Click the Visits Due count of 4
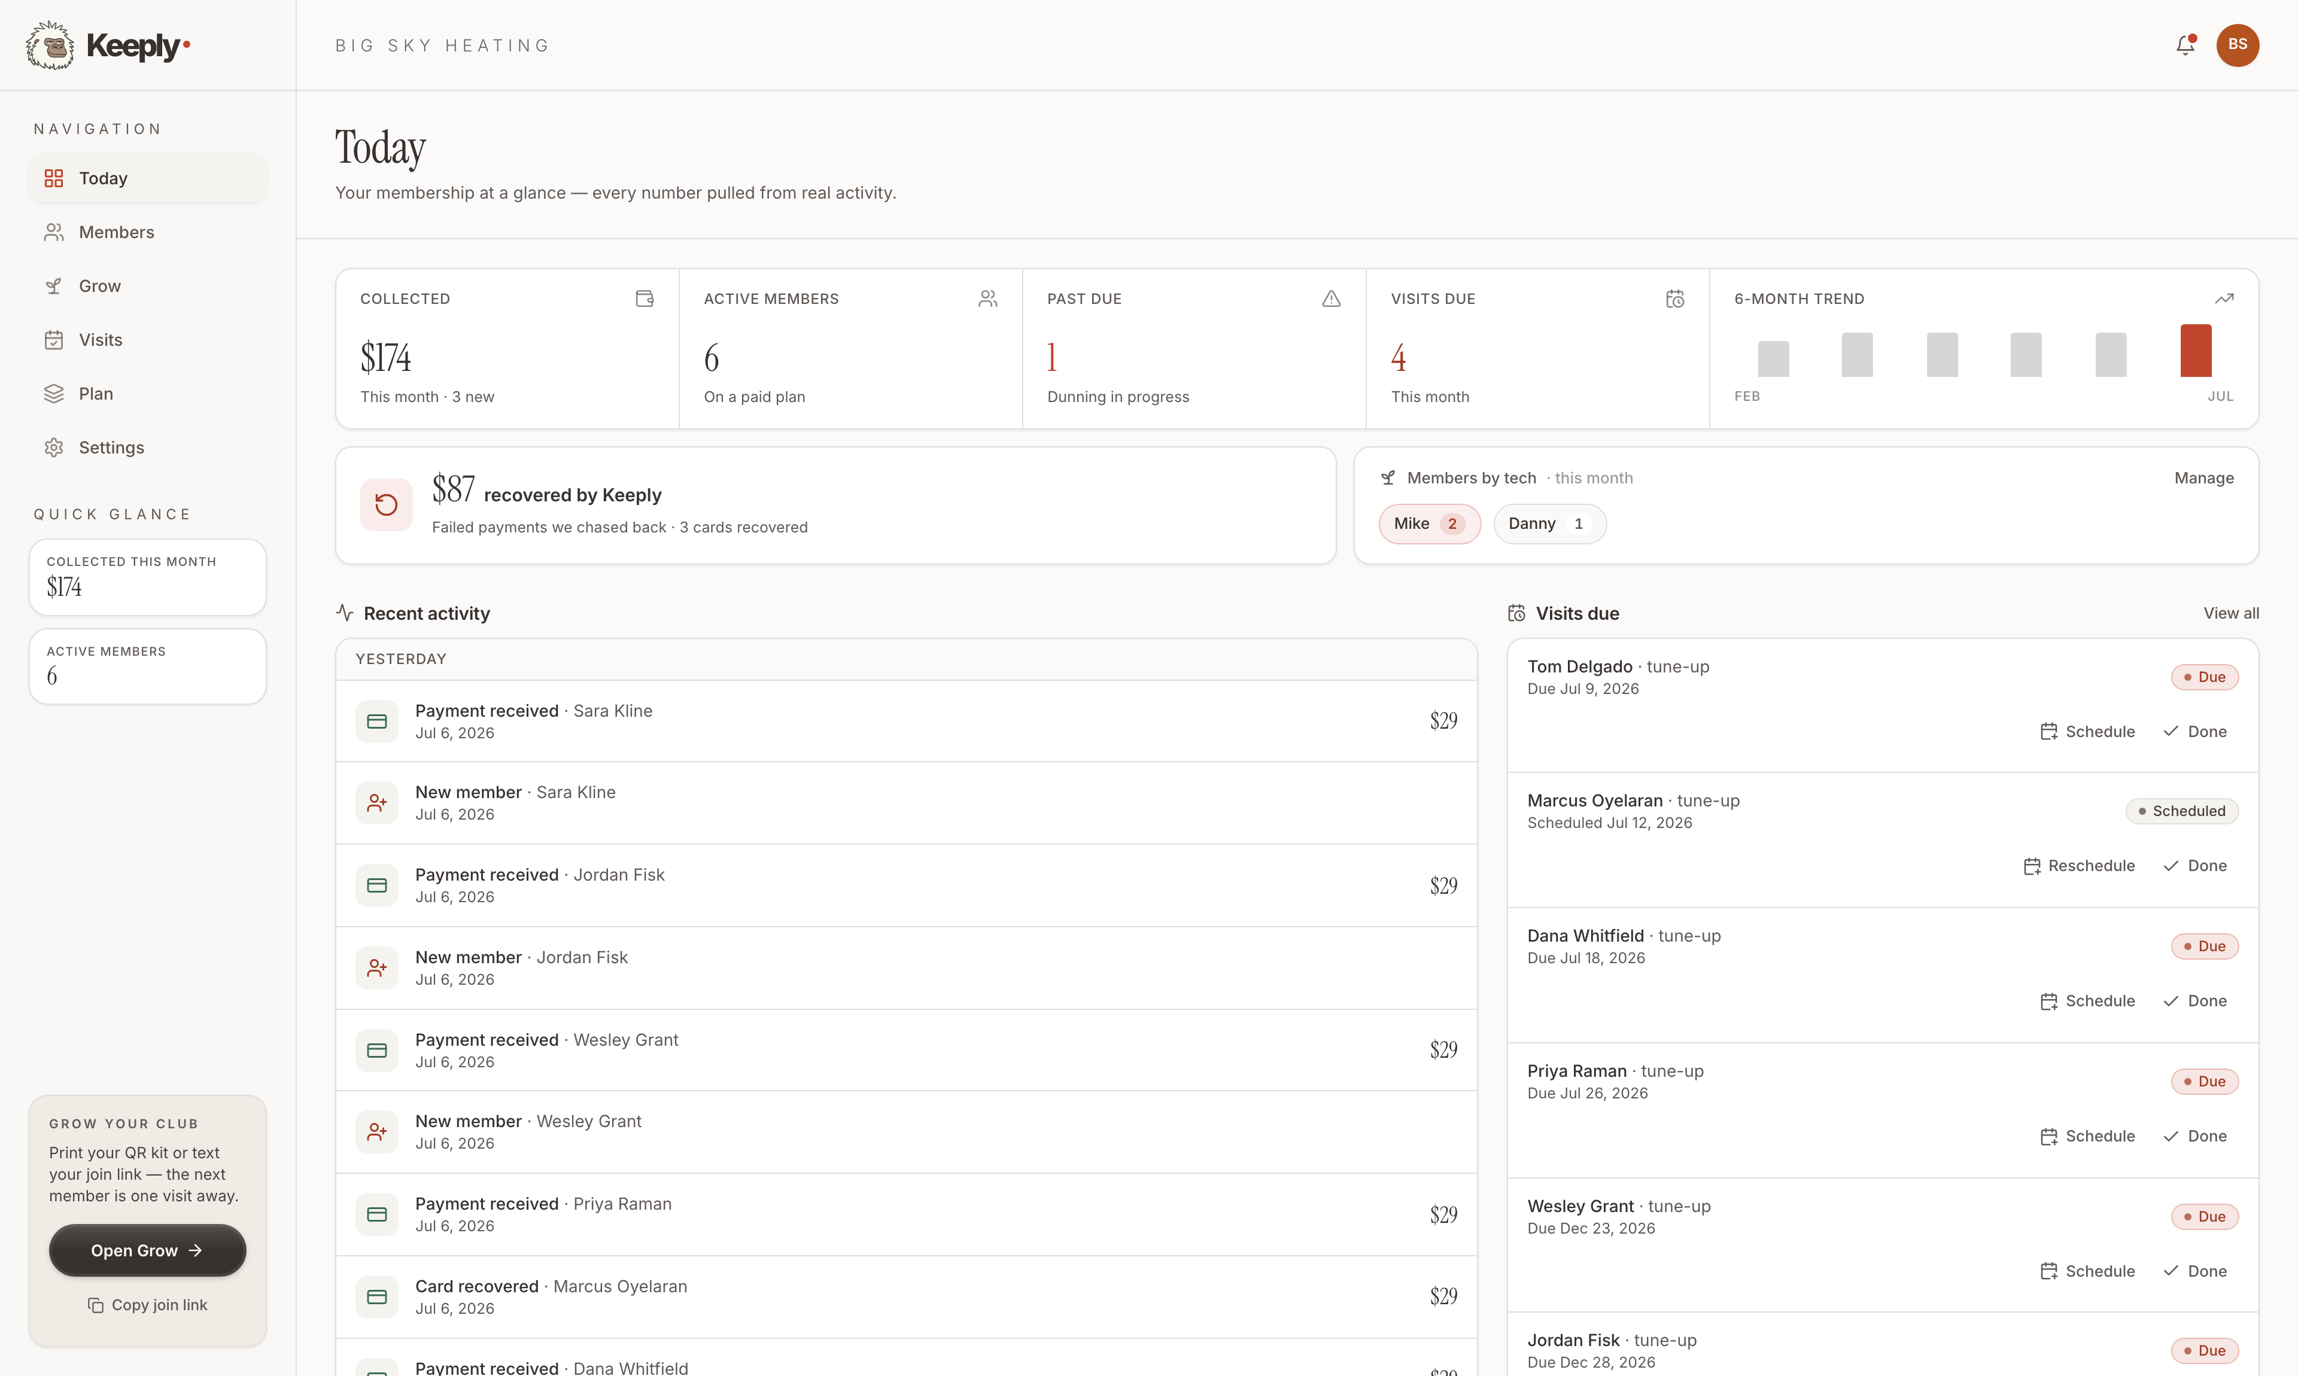This screenshot has width=2298, height=1376. pos(1399,358)
